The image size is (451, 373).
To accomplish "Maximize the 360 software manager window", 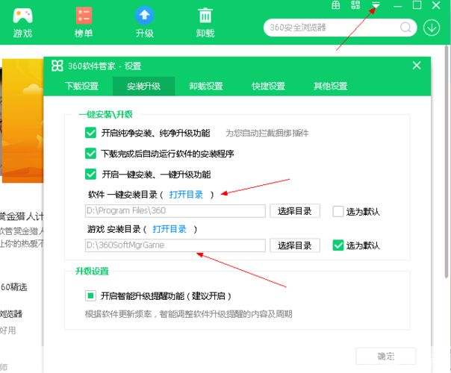I will [417, 5].
